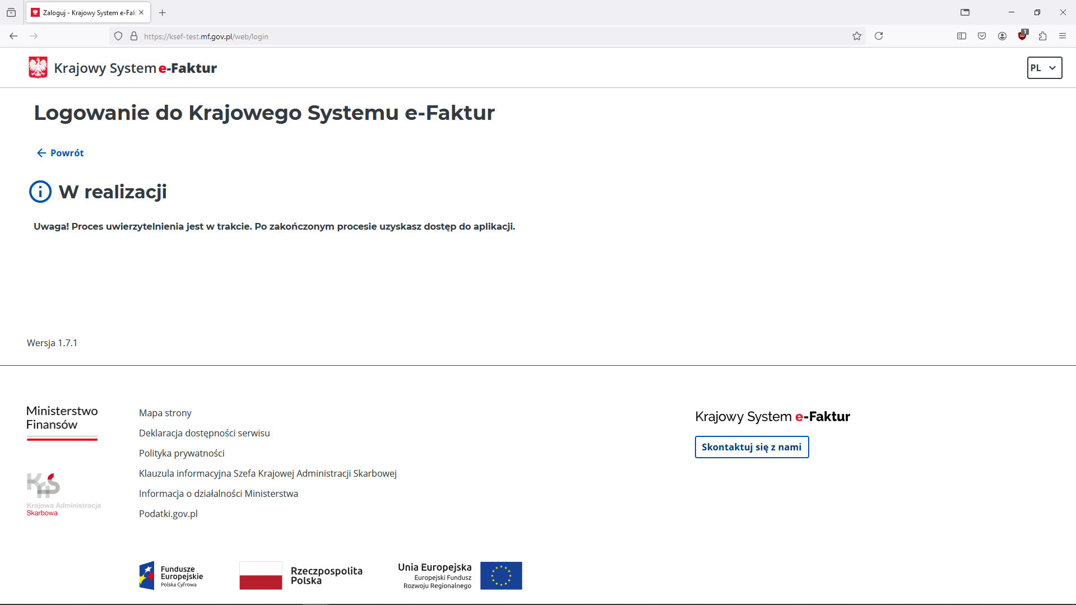Select the Zaloguj - Krajowy System tab
This screenshot has height=605, width=1076.
point(84,12)
